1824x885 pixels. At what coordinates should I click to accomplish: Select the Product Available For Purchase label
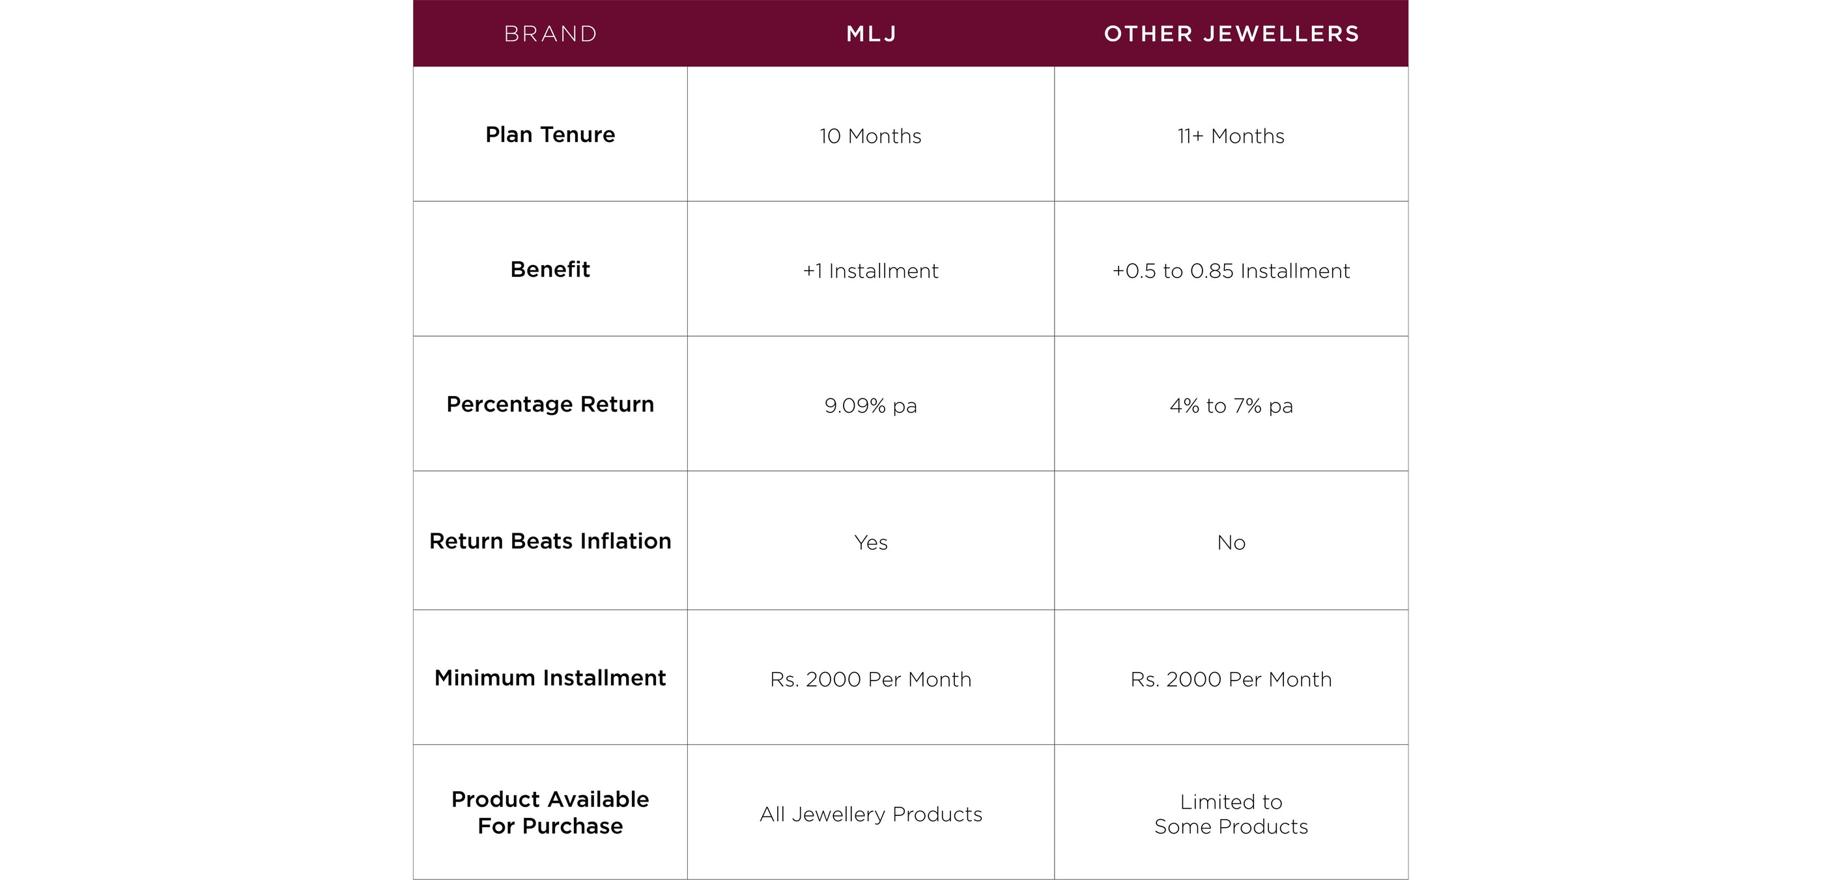click(x=550, y=812)
